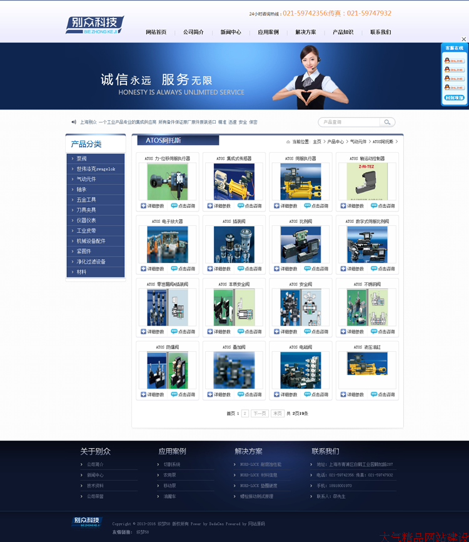Select 净化过滤设备 category in sidebar

95,262
